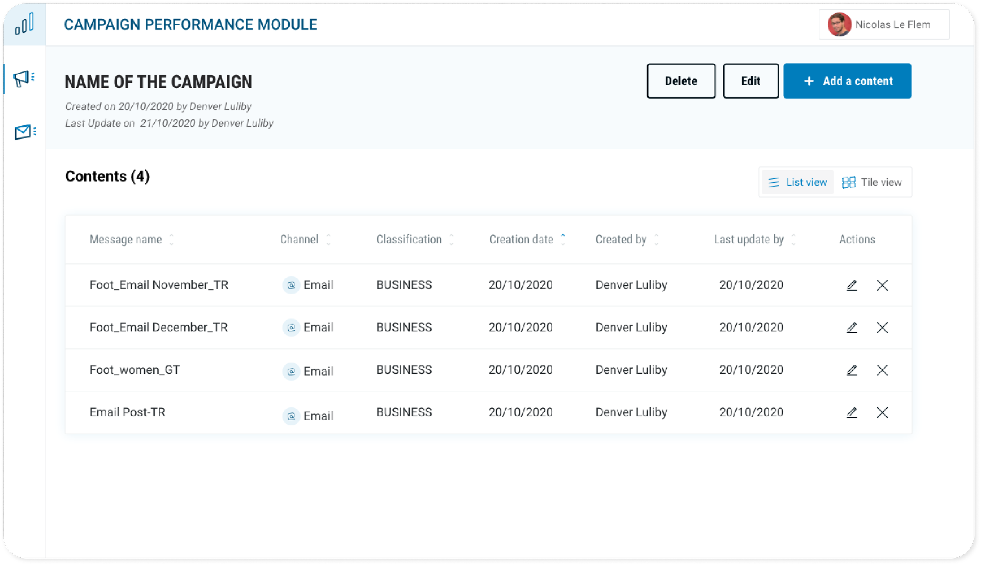Sort by Channel column arrows
The height and width of the screenshot is (565, 981).
[x=329, y=240]
